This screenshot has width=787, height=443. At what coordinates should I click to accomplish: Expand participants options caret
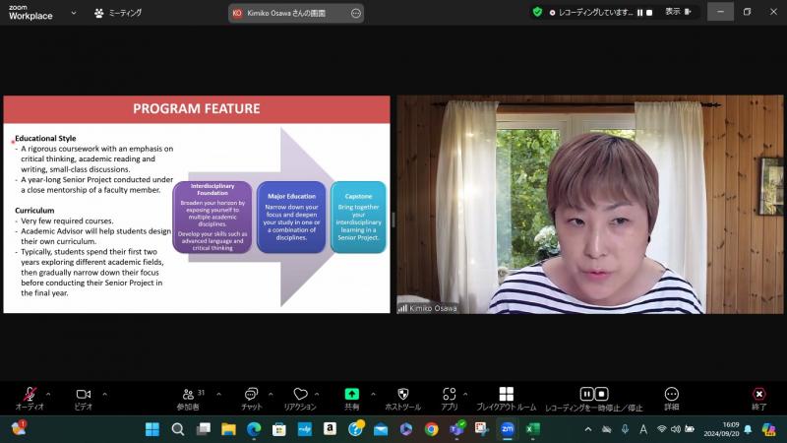pos(218,395)
